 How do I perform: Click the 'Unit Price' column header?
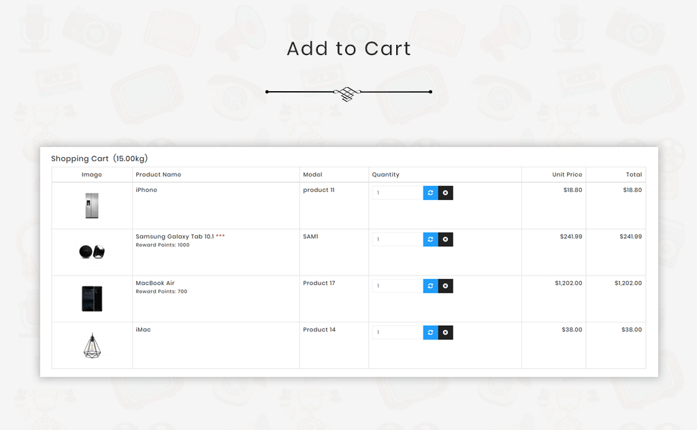click(567, 175)
